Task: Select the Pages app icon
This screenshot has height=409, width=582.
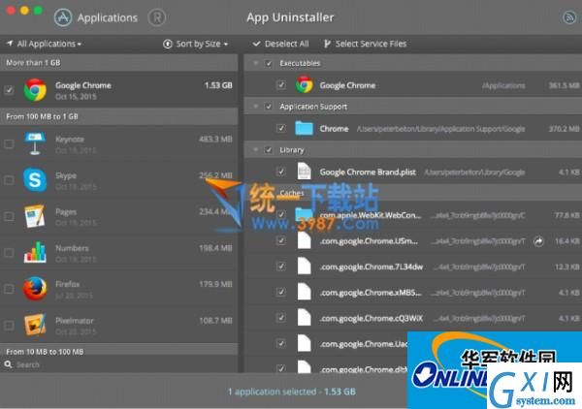Action: point(35,216)
